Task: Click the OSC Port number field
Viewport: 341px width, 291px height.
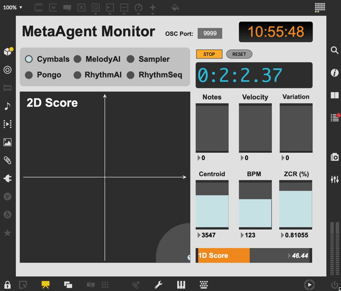Action: pyautogui.click(x=210, y=33)
